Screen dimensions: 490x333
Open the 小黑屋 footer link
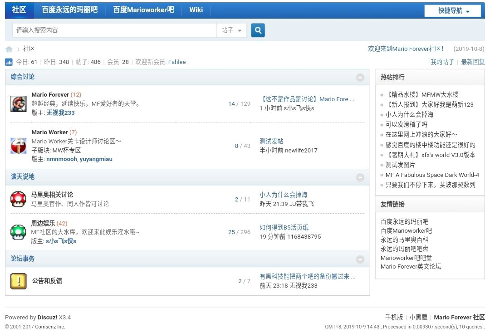point(418,318)
